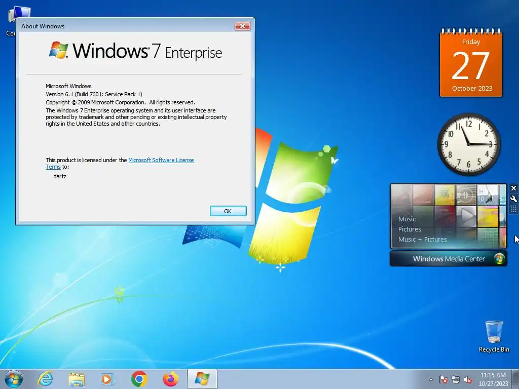519x389 pixels.
Task: Open the network tray icon
Action: pyautogui.click(x=456, y=379)
